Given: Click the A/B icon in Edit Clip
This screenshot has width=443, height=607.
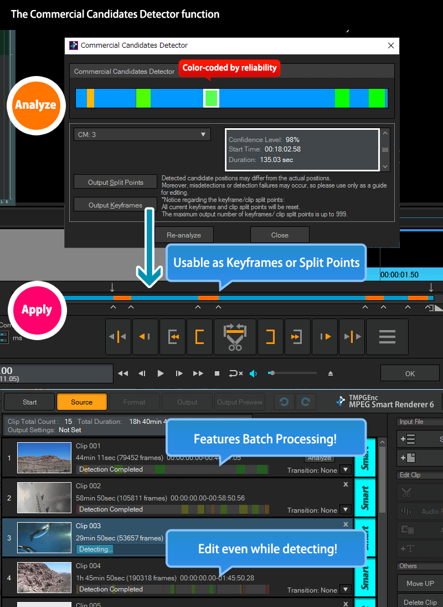Looking at the screenshot, I should tap(408, 530).
